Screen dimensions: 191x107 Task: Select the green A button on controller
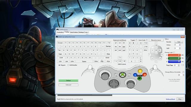(139, 78)
